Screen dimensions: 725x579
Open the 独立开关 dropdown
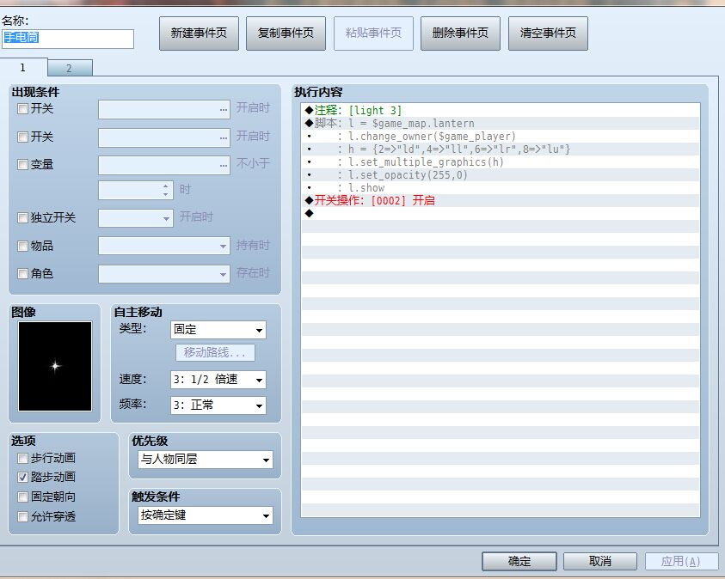[x=136, y=218]
